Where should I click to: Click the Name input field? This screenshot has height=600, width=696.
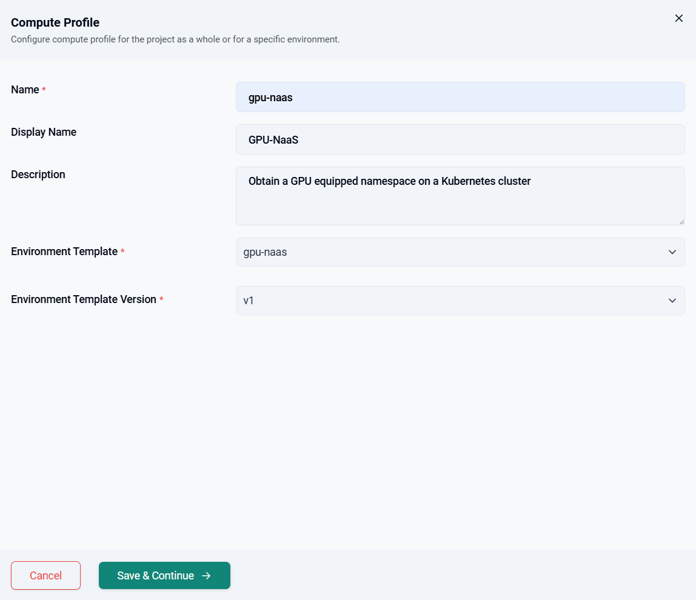[460, 97]
